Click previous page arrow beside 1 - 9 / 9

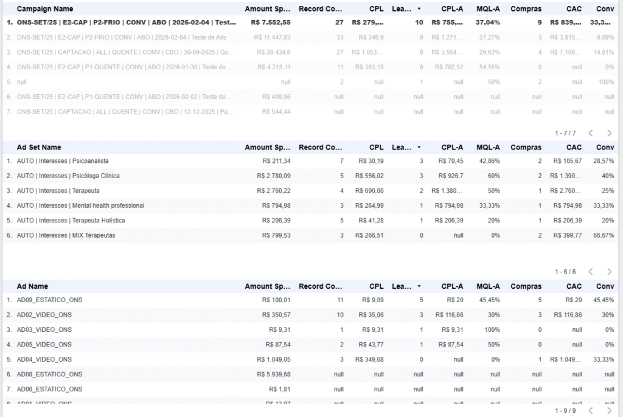[x=590, y=411]
